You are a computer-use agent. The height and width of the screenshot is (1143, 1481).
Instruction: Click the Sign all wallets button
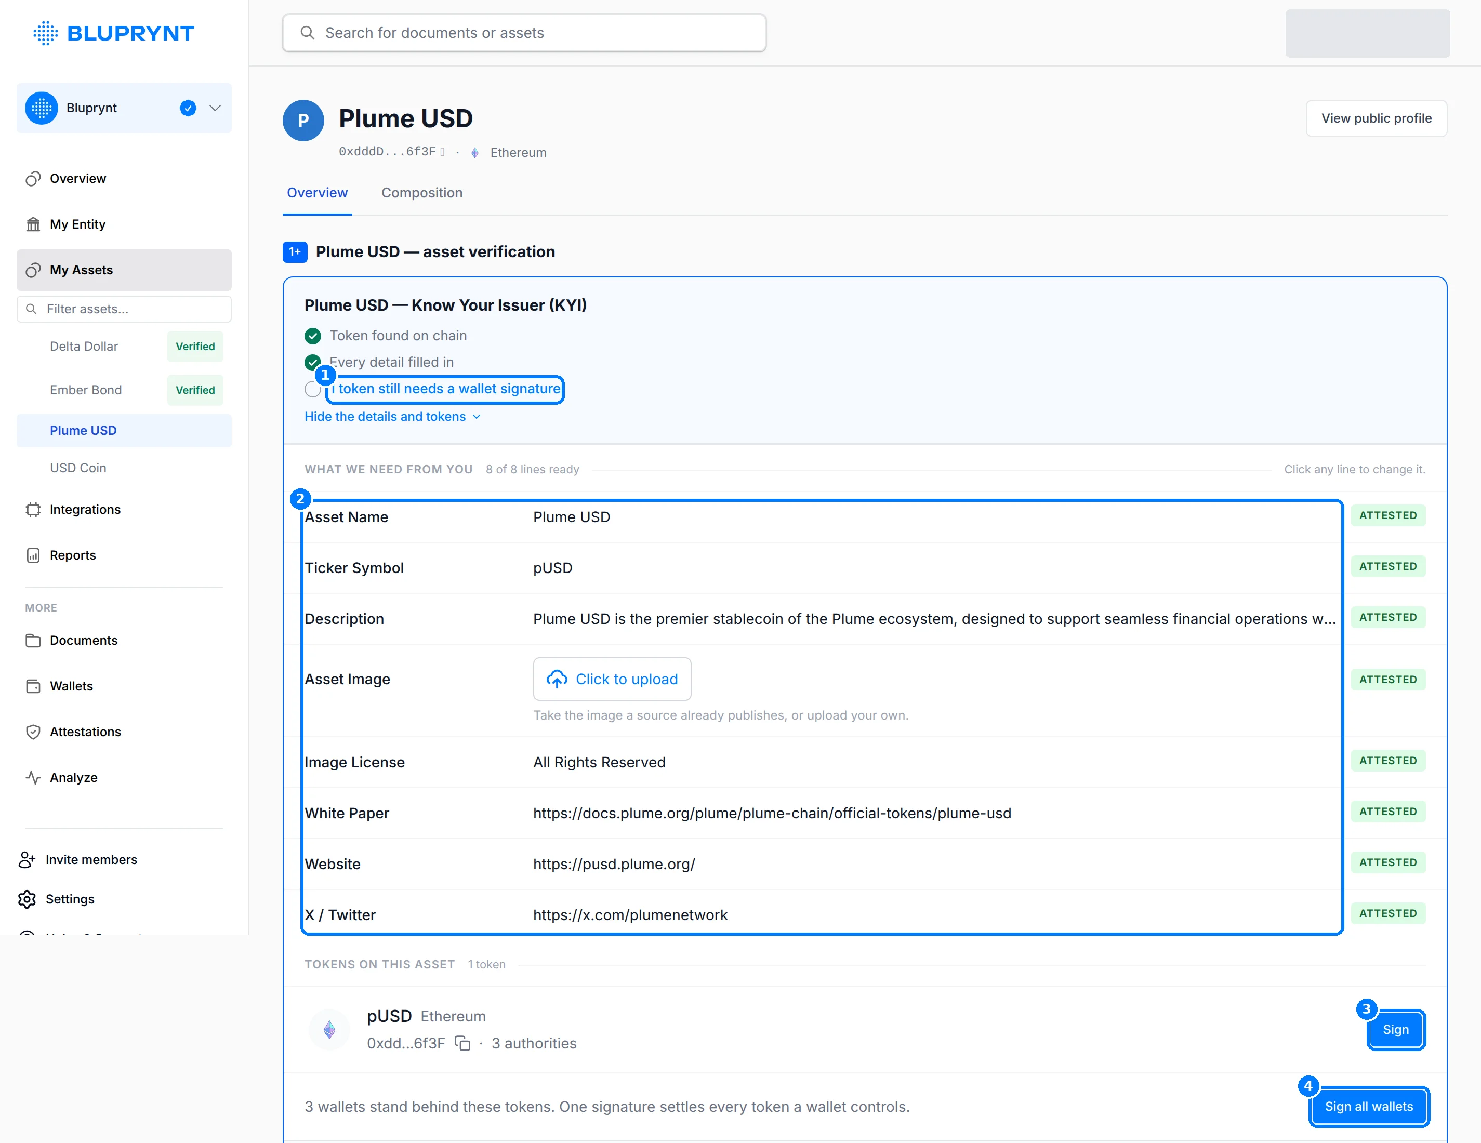coord(1369,1107)
